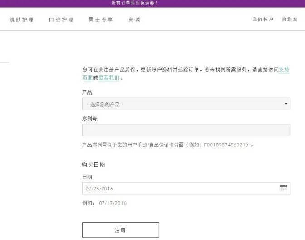
Task: Click the 日期 label above date field
Action: click(x=87, y=177)
